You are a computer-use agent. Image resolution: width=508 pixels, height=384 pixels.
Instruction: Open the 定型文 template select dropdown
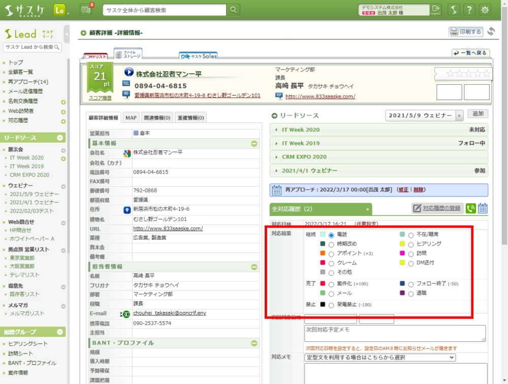click(379, 358)
